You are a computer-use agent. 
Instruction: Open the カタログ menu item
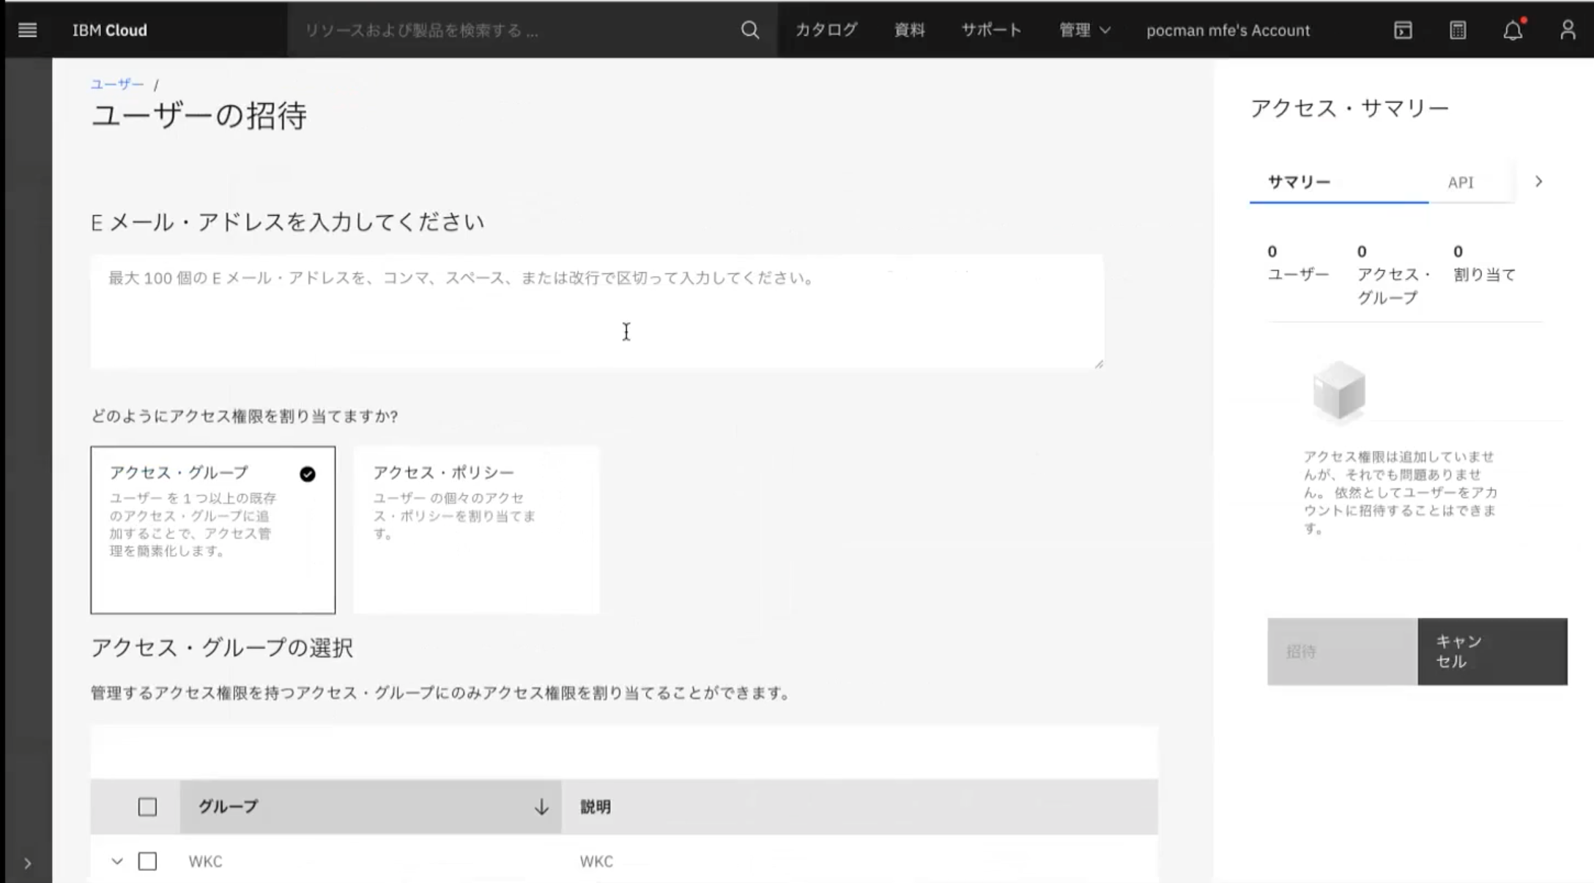[826, 30]
